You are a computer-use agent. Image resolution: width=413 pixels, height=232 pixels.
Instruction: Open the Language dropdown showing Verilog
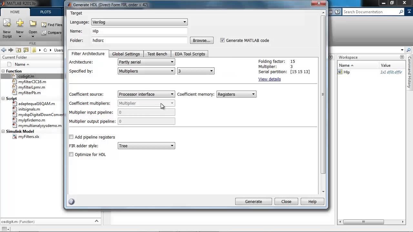(139, 22)
